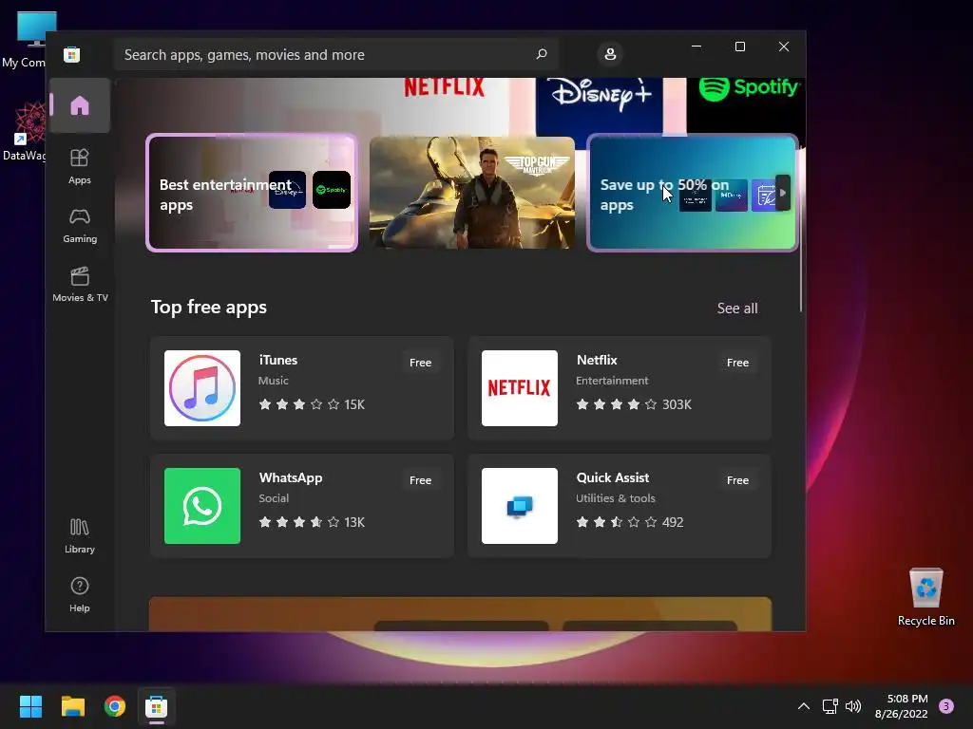The image size is (973, 729).
Task: Click the Top free apps heading
Action: click(x=209, y=308)
